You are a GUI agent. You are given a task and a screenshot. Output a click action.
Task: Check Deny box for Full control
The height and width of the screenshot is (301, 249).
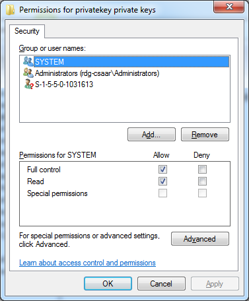coord(202,170)
